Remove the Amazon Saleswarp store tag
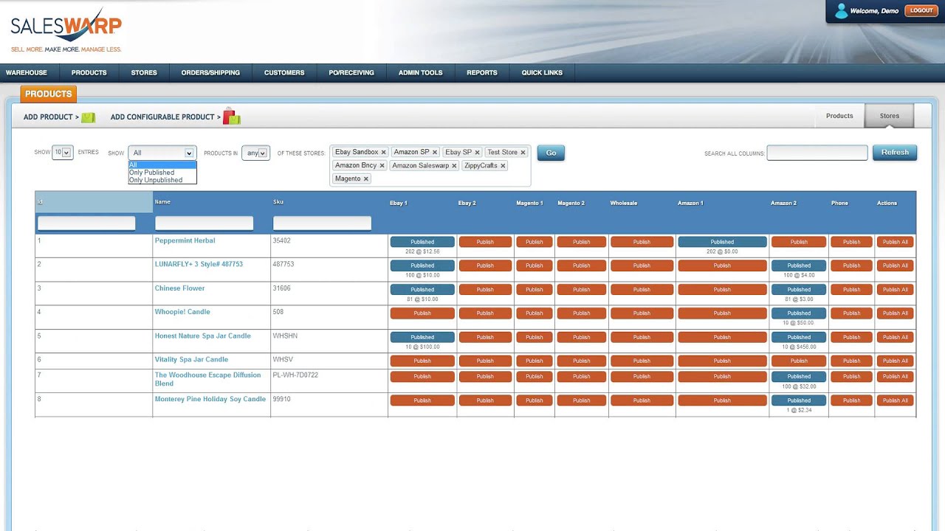 [x=454, y=166]
